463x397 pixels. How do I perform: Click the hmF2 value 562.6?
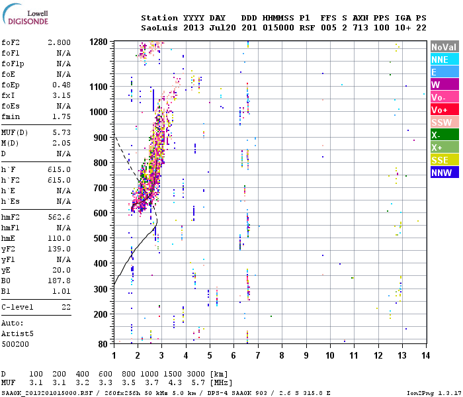pyautogui.click(x=59, y=218)
